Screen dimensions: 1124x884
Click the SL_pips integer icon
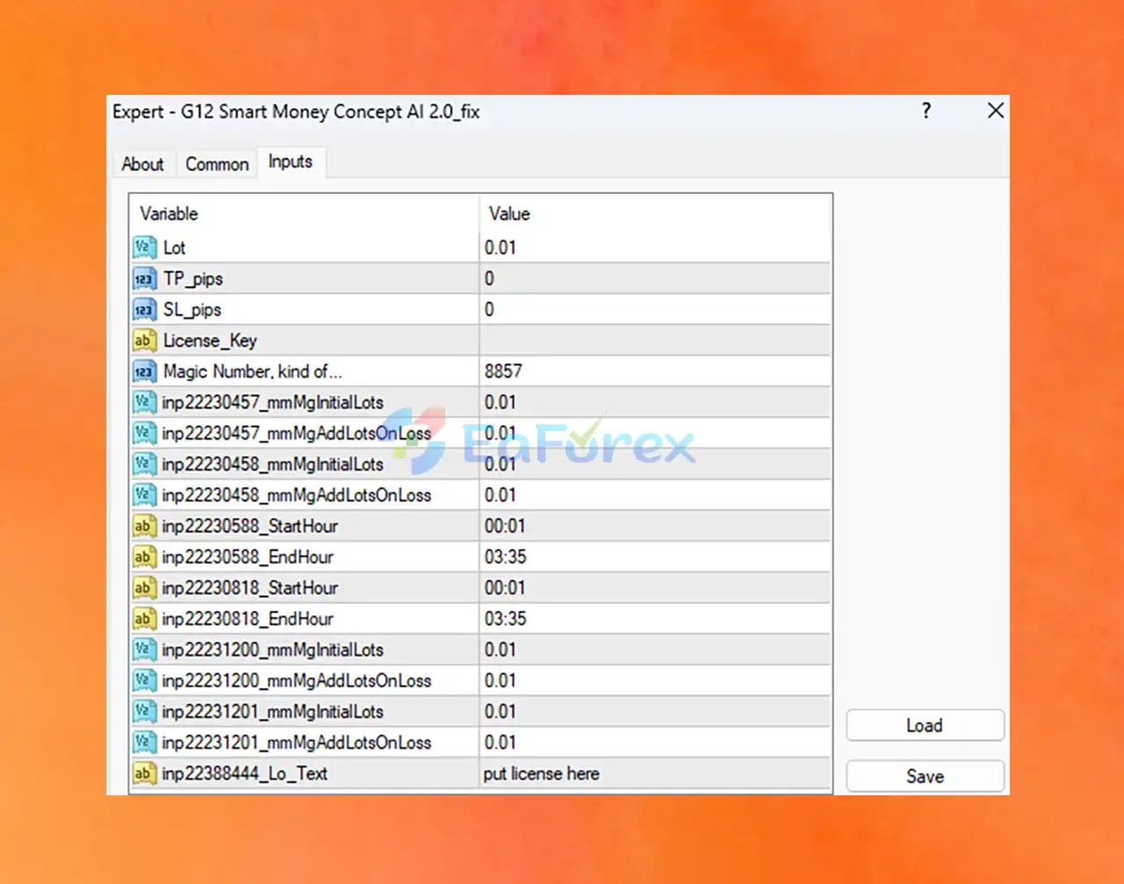[x=144, y=310]
